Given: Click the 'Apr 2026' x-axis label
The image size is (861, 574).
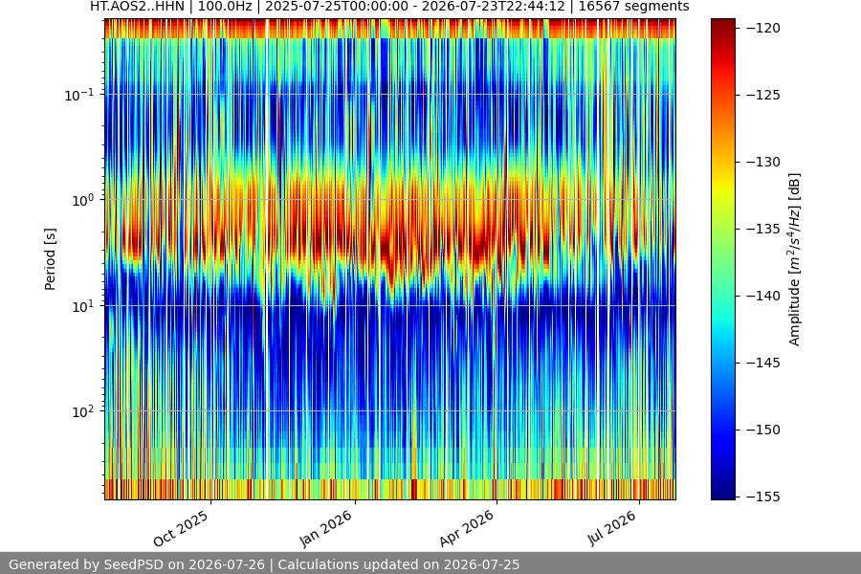Looking at the screenshot, I should [467, 528].
